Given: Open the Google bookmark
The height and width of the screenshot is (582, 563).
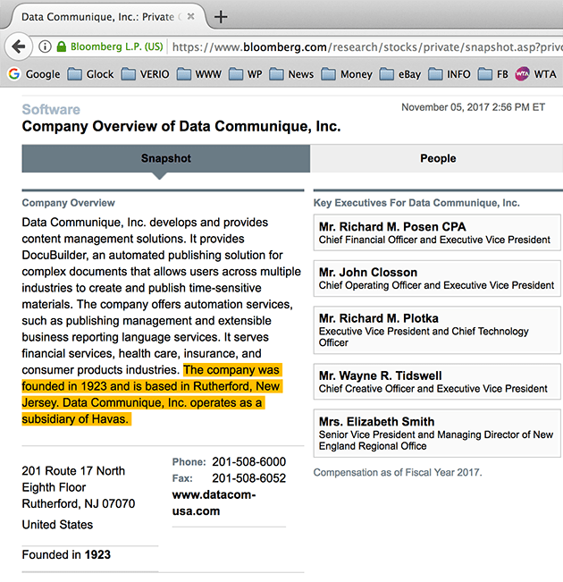Looking at the screenshot, I should pyautogui.click(x=34, y=74).
